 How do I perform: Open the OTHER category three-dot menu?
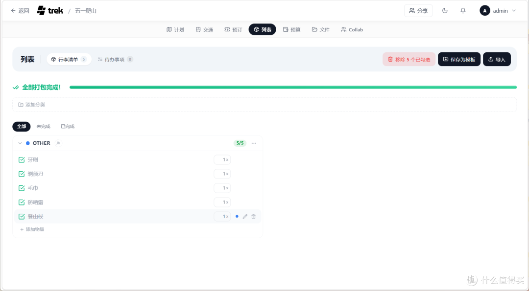point(254,143)
